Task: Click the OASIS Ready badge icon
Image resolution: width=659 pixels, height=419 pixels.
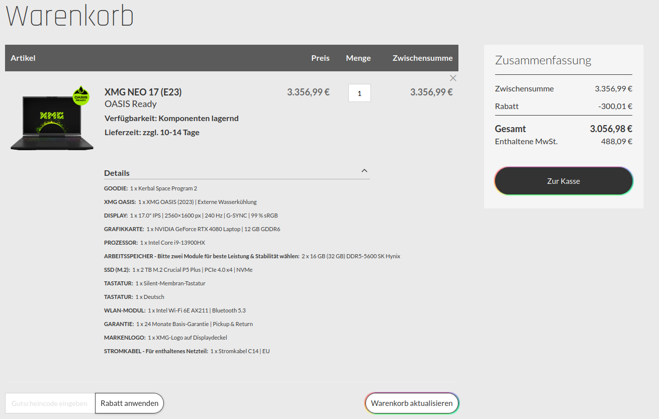Action: 81,95
